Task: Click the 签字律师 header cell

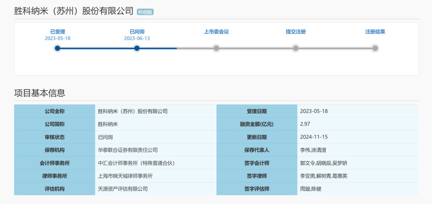Action: [257, 175]
